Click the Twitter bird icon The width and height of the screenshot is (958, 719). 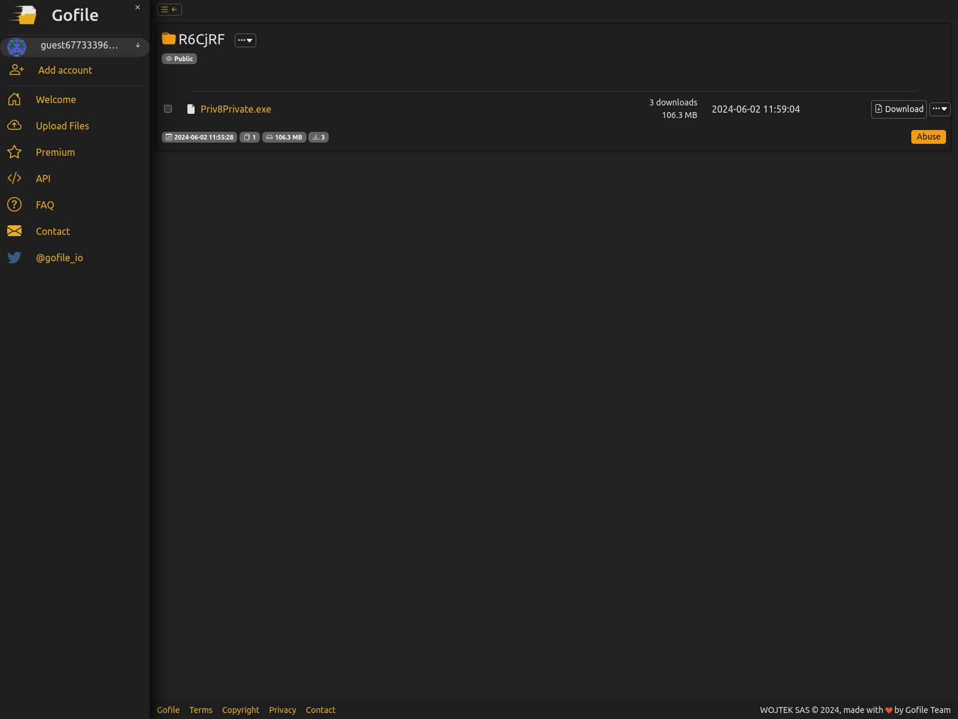14,258
